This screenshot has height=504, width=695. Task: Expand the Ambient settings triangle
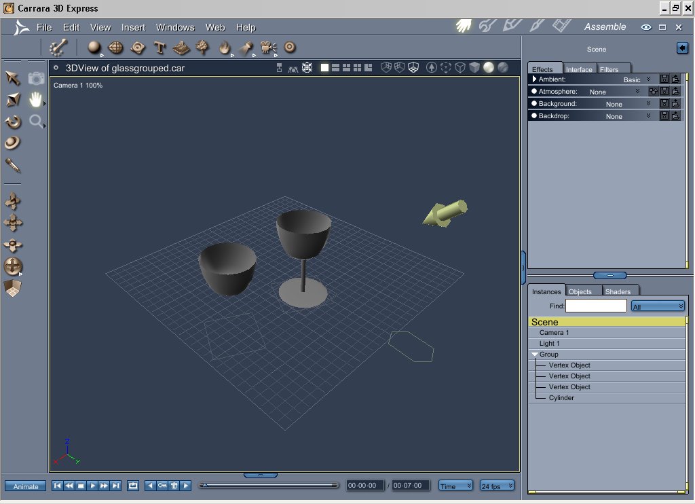pyautogui.click(x=533, y=79)
